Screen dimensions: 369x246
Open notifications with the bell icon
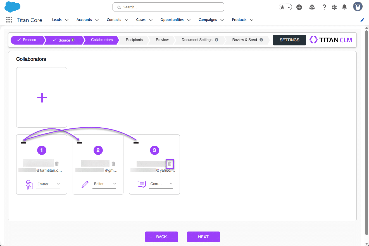click(344, 7)
